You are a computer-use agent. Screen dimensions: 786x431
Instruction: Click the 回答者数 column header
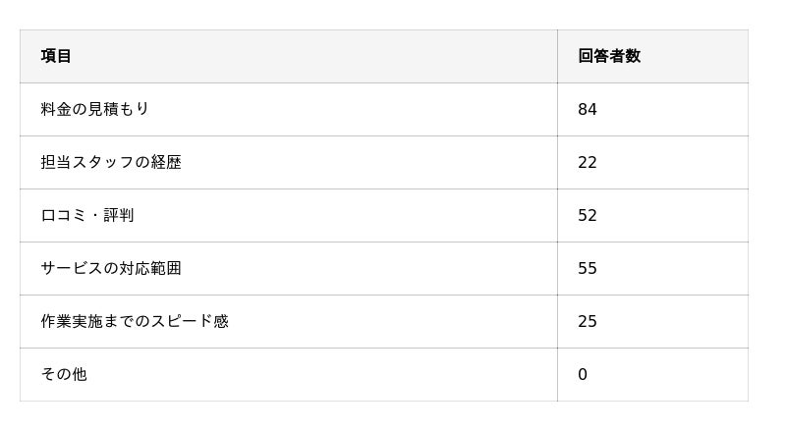pos(609,56)
